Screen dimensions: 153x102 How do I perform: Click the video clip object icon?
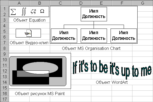(28, 33)
